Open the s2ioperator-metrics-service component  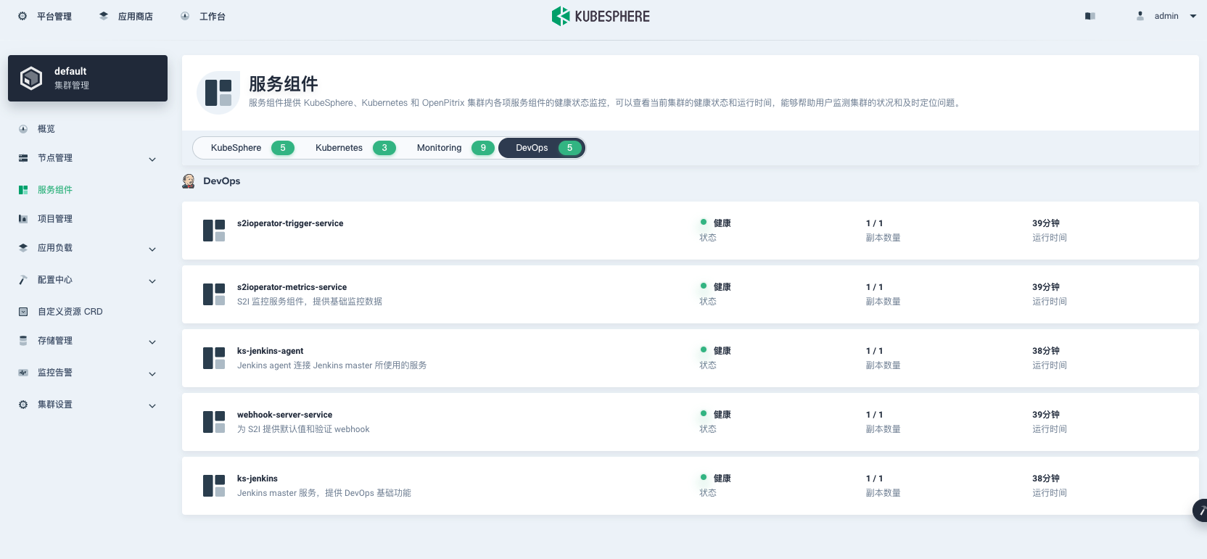[x=292, y=287]
